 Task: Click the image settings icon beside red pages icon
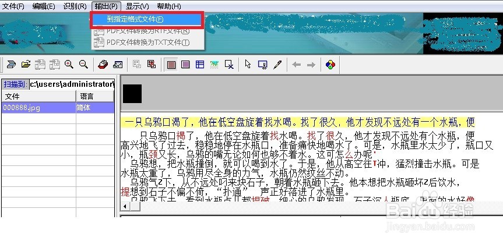click(118, 65)
